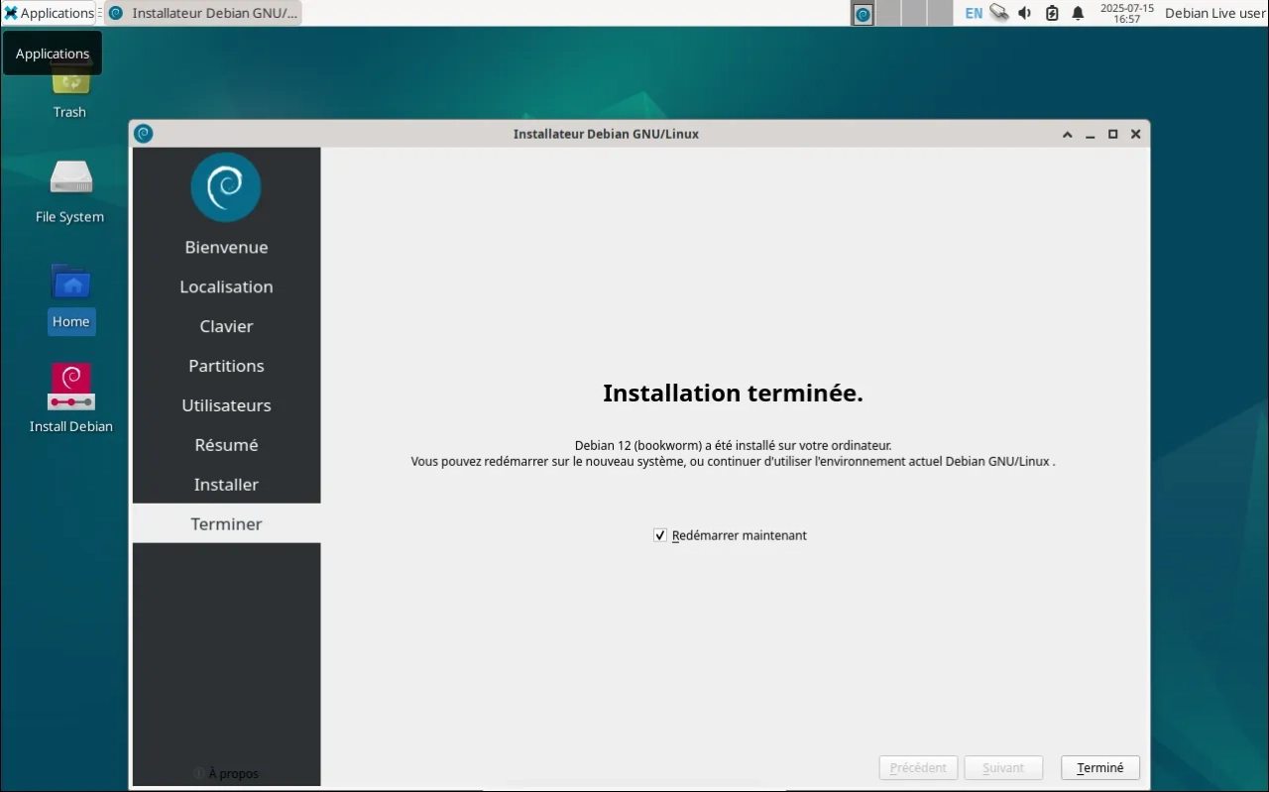Click the volume speaker icon in panel
Image resolution: width=1269 pixels, height=792 pixels.
pyautogui.click(x=1025, y=13)
